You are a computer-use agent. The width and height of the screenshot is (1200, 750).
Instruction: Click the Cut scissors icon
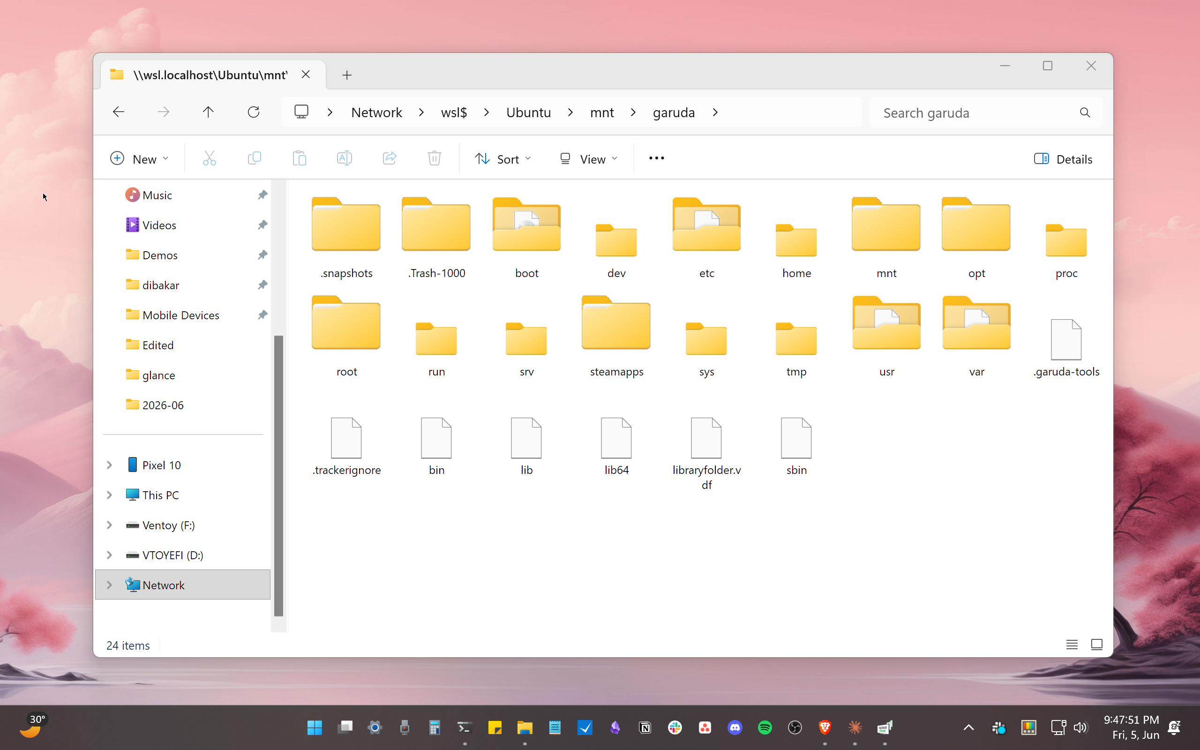click(209, 159)
